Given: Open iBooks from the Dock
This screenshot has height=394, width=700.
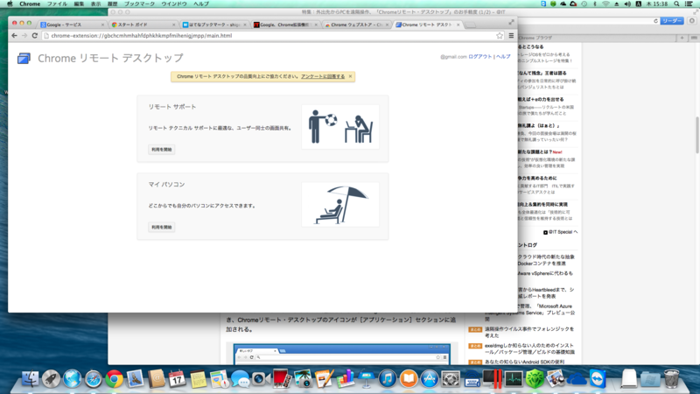Looking at the screenshot, I should (408, 379).
